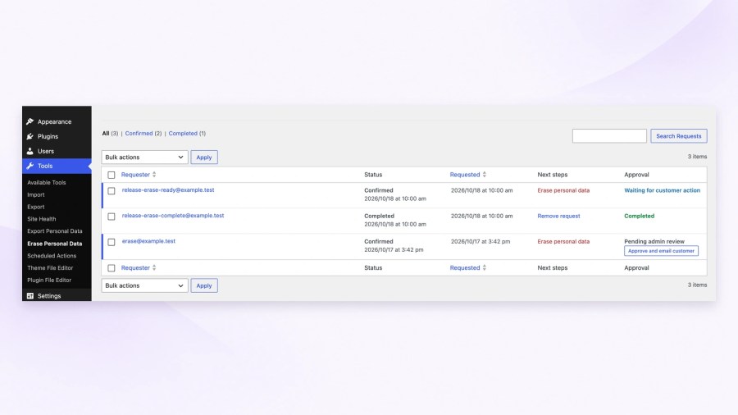Check the release-erase-ready@example.test row checkbox
This screenshot has width=738, height=415.
click(111, 191)
